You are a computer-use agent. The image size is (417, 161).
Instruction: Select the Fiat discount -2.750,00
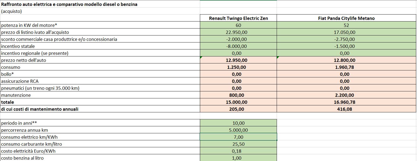point(346,40)
